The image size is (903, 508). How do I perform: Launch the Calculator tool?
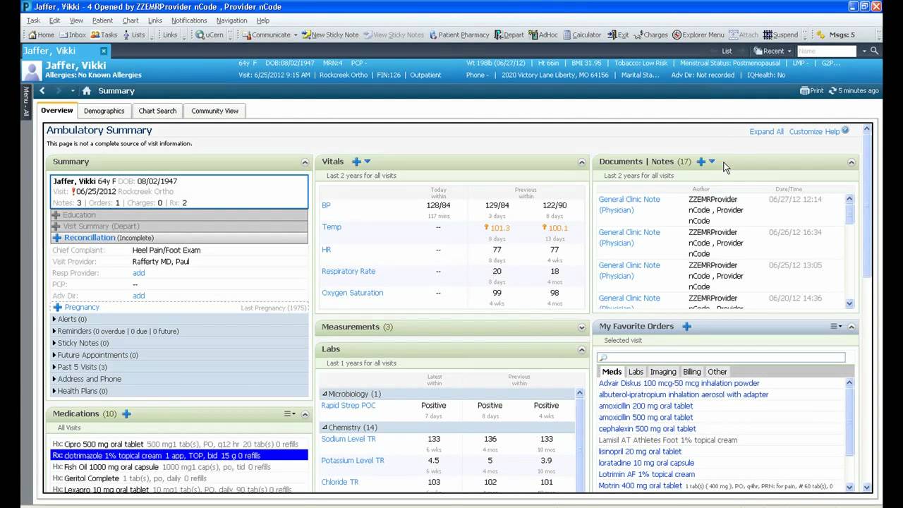click(x=581, y=35)
